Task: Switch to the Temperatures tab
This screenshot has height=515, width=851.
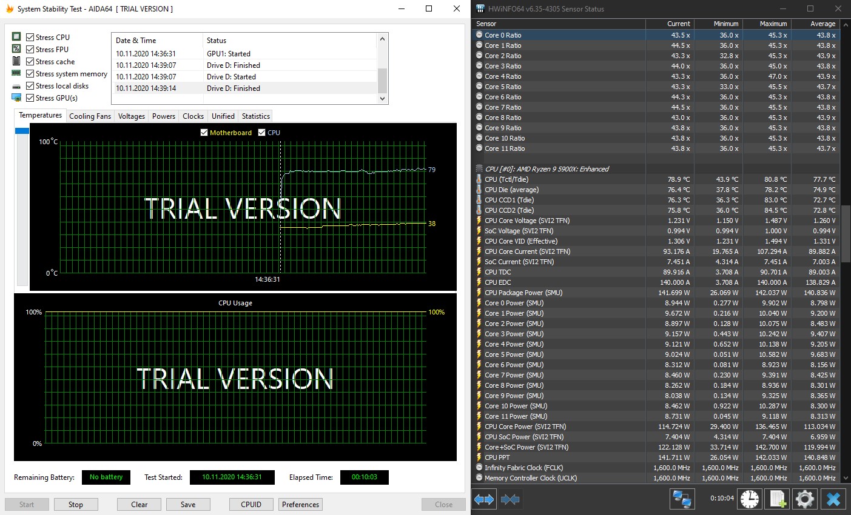Action: [x=41, y=115]
